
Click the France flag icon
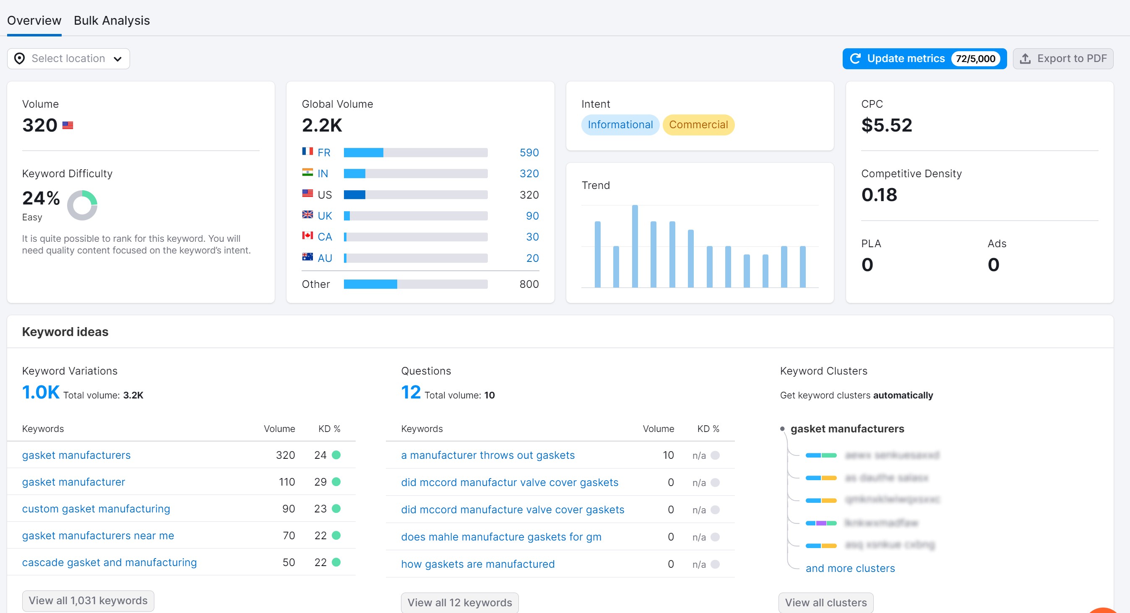(x=307, y=152)
